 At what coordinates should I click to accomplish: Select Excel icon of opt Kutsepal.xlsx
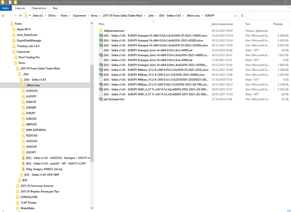click(101, 99)
